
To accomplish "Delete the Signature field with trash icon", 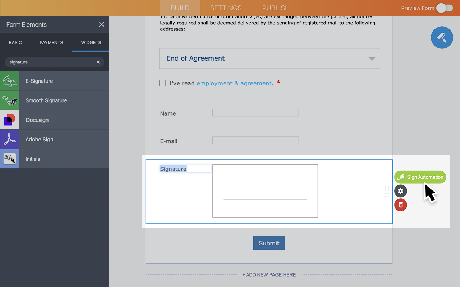I will click(x=400, y=205).
